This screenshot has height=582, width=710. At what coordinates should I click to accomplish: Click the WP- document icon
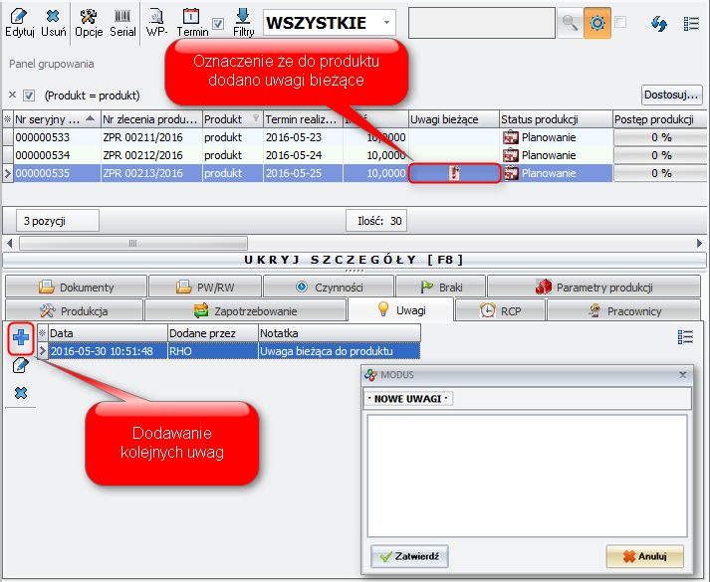(x=156, y=16)
